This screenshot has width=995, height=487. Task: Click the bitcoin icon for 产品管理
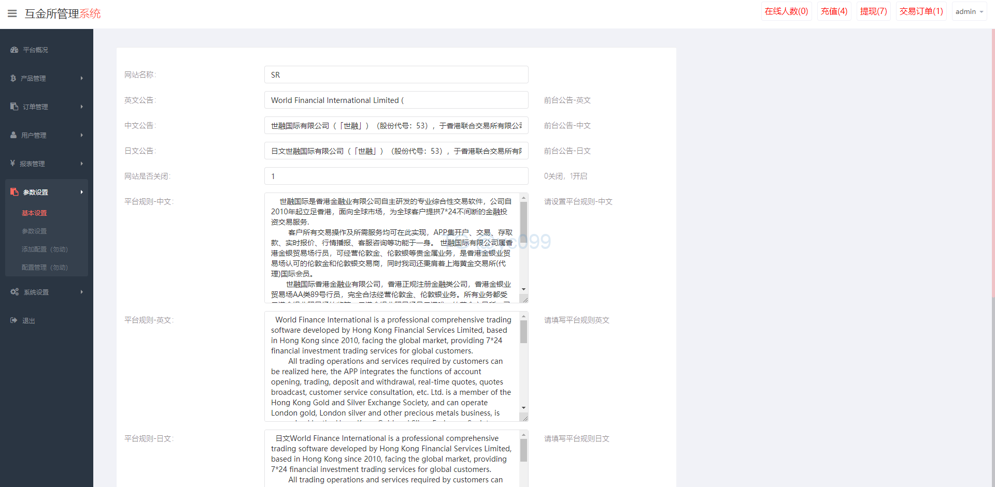click(13, 78)
